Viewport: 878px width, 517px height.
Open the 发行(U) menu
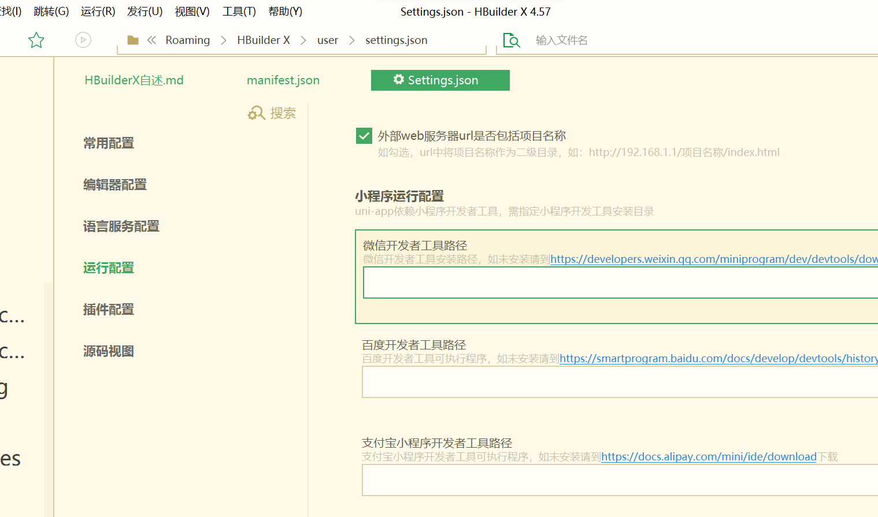point(145,12)
